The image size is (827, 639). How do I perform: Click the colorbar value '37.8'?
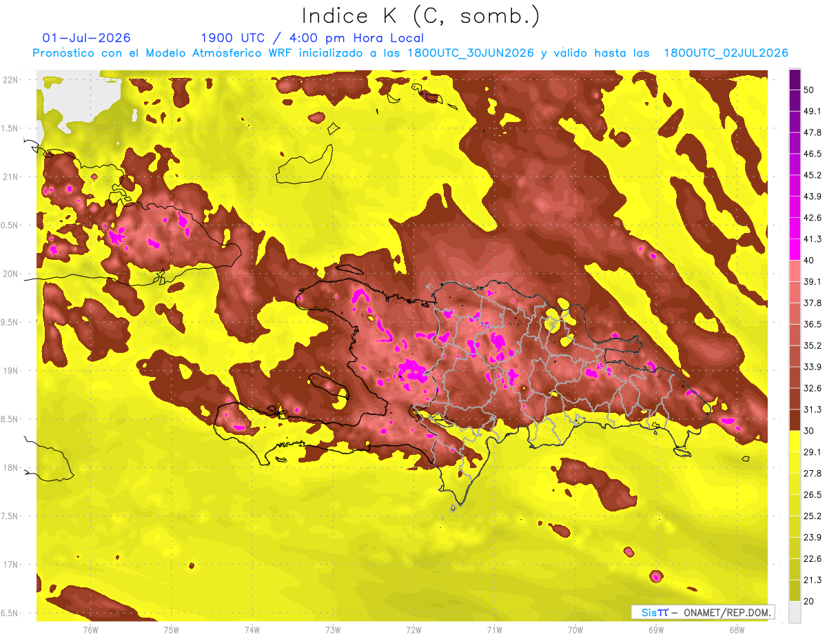[813, 303]
